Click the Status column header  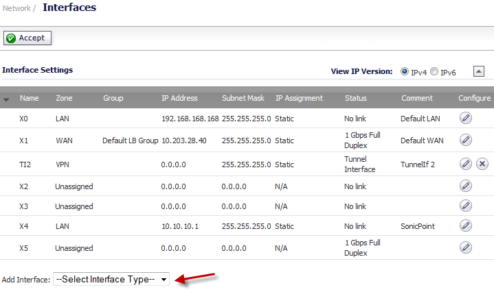pyautogui.click(x=356, y=98)
